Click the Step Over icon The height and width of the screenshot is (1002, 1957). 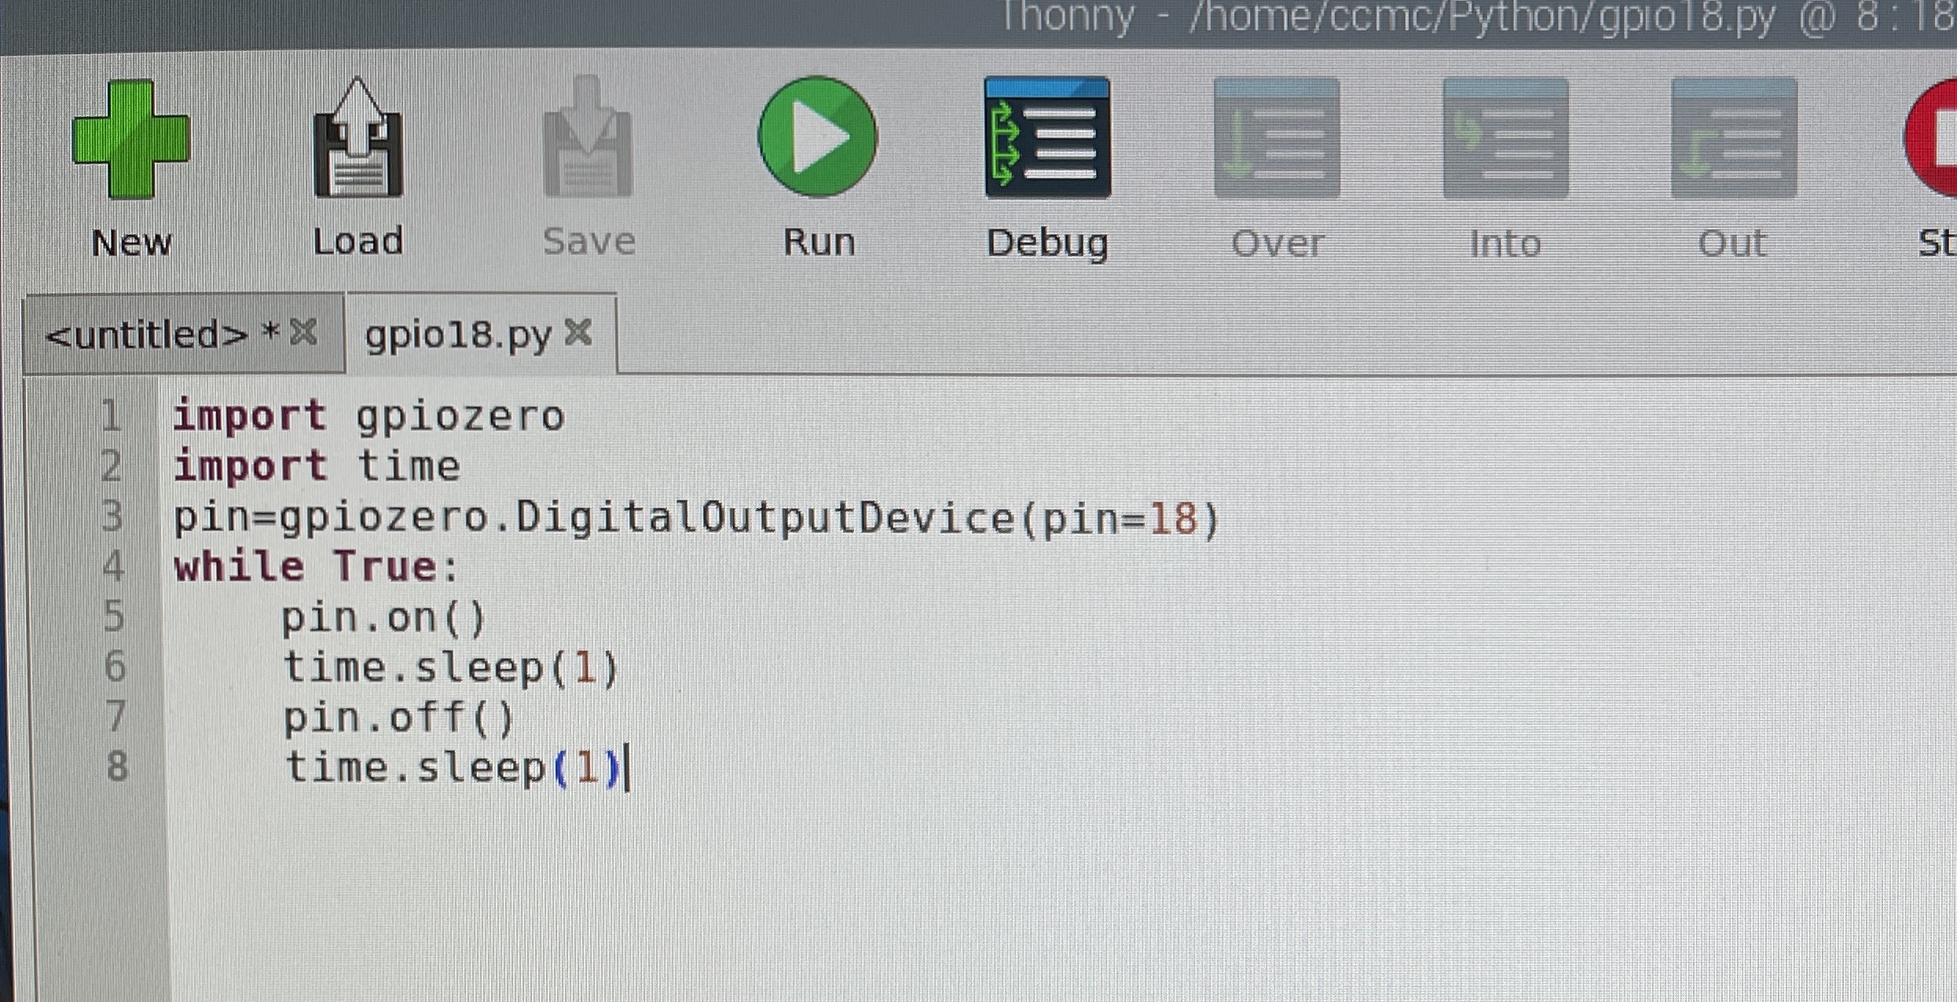1277,138
